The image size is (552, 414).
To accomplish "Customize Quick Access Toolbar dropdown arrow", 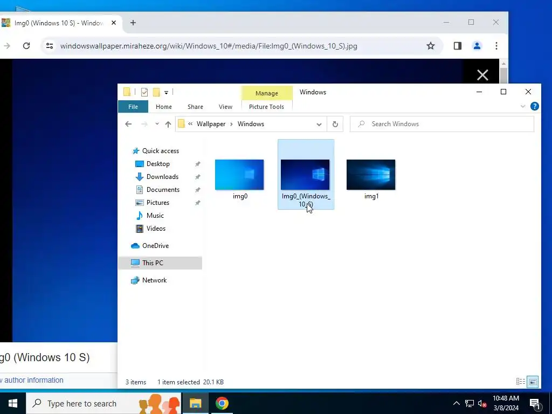I will pos(166,93).
